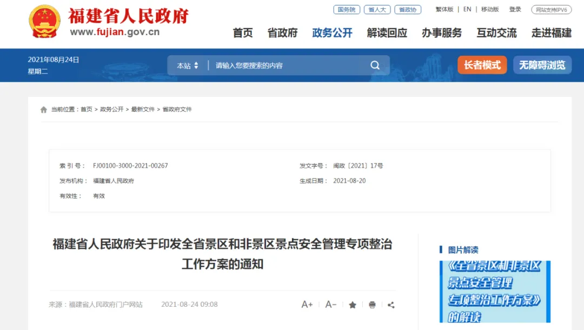Click publish time 2021-08-24 09:08

(x=189, y=304)
